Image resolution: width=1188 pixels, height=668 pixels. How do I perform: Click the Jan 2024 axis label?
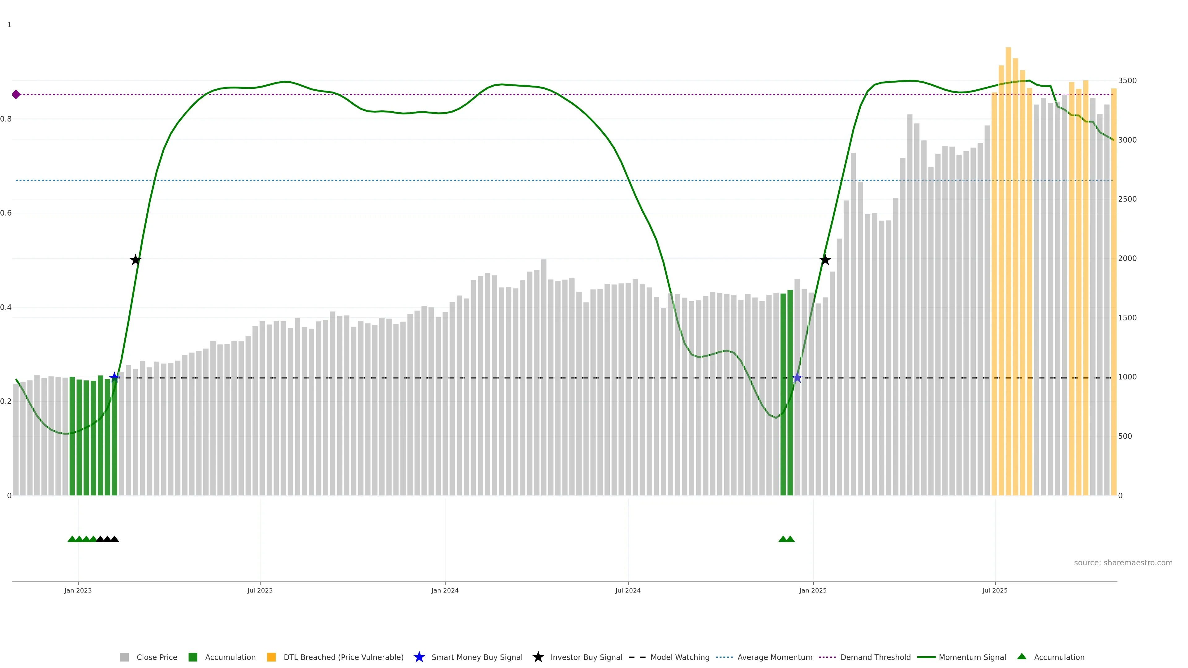coord(445,590)
